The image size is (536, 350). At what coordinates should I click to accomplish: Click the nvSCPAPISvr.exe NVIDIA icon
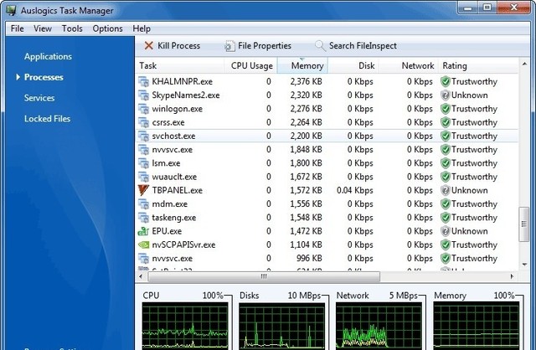click(143, 244)
